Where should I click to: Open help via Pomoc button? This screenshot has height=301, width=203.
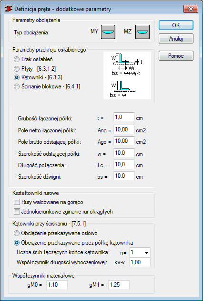[x=176, y=56]
